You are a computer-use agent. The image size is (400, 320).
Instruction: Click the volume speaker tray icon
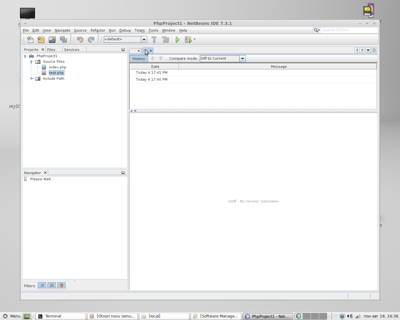[x=350, y=316]
